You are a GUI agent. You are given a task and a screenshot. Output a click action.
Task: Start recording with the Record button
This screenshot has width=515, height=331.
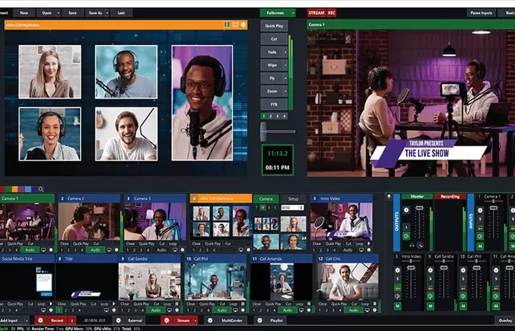[57, 321]
